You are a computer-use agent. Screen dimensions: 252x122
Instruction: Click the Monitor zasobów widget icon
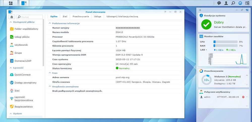click(x=201, y=36)
